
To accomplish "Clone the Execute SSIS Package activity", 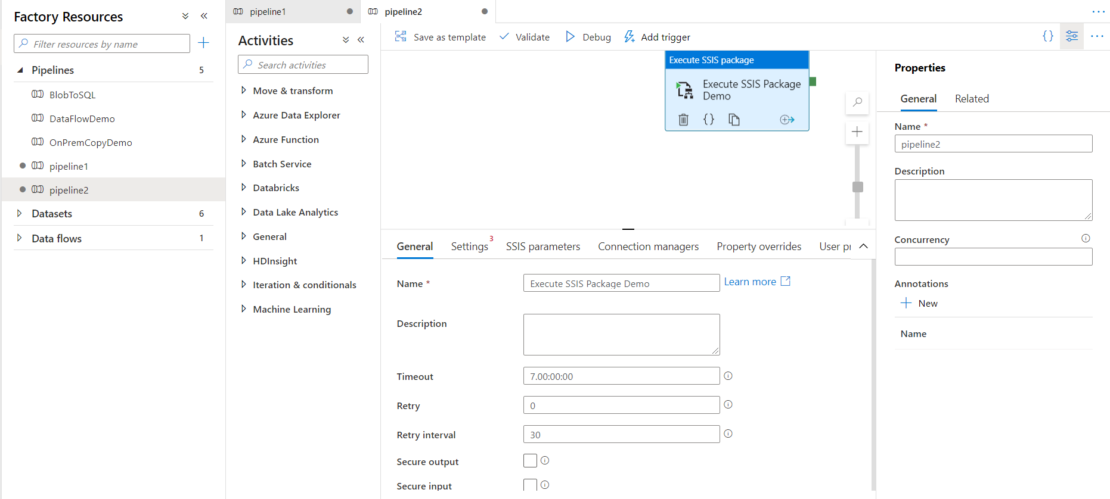I will tap(734, 120).
